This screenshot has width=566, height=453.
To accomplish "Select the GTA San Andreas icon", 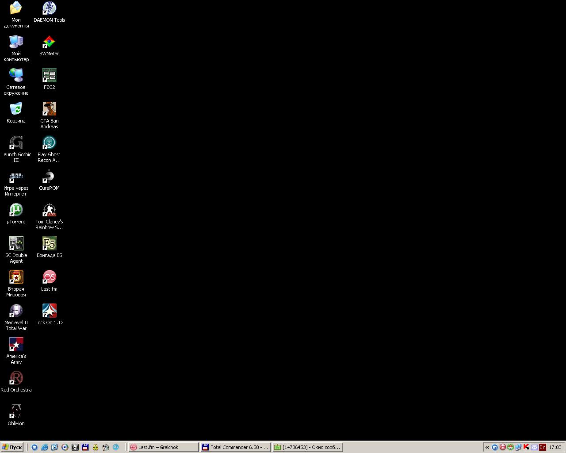I will coord(49,109).
